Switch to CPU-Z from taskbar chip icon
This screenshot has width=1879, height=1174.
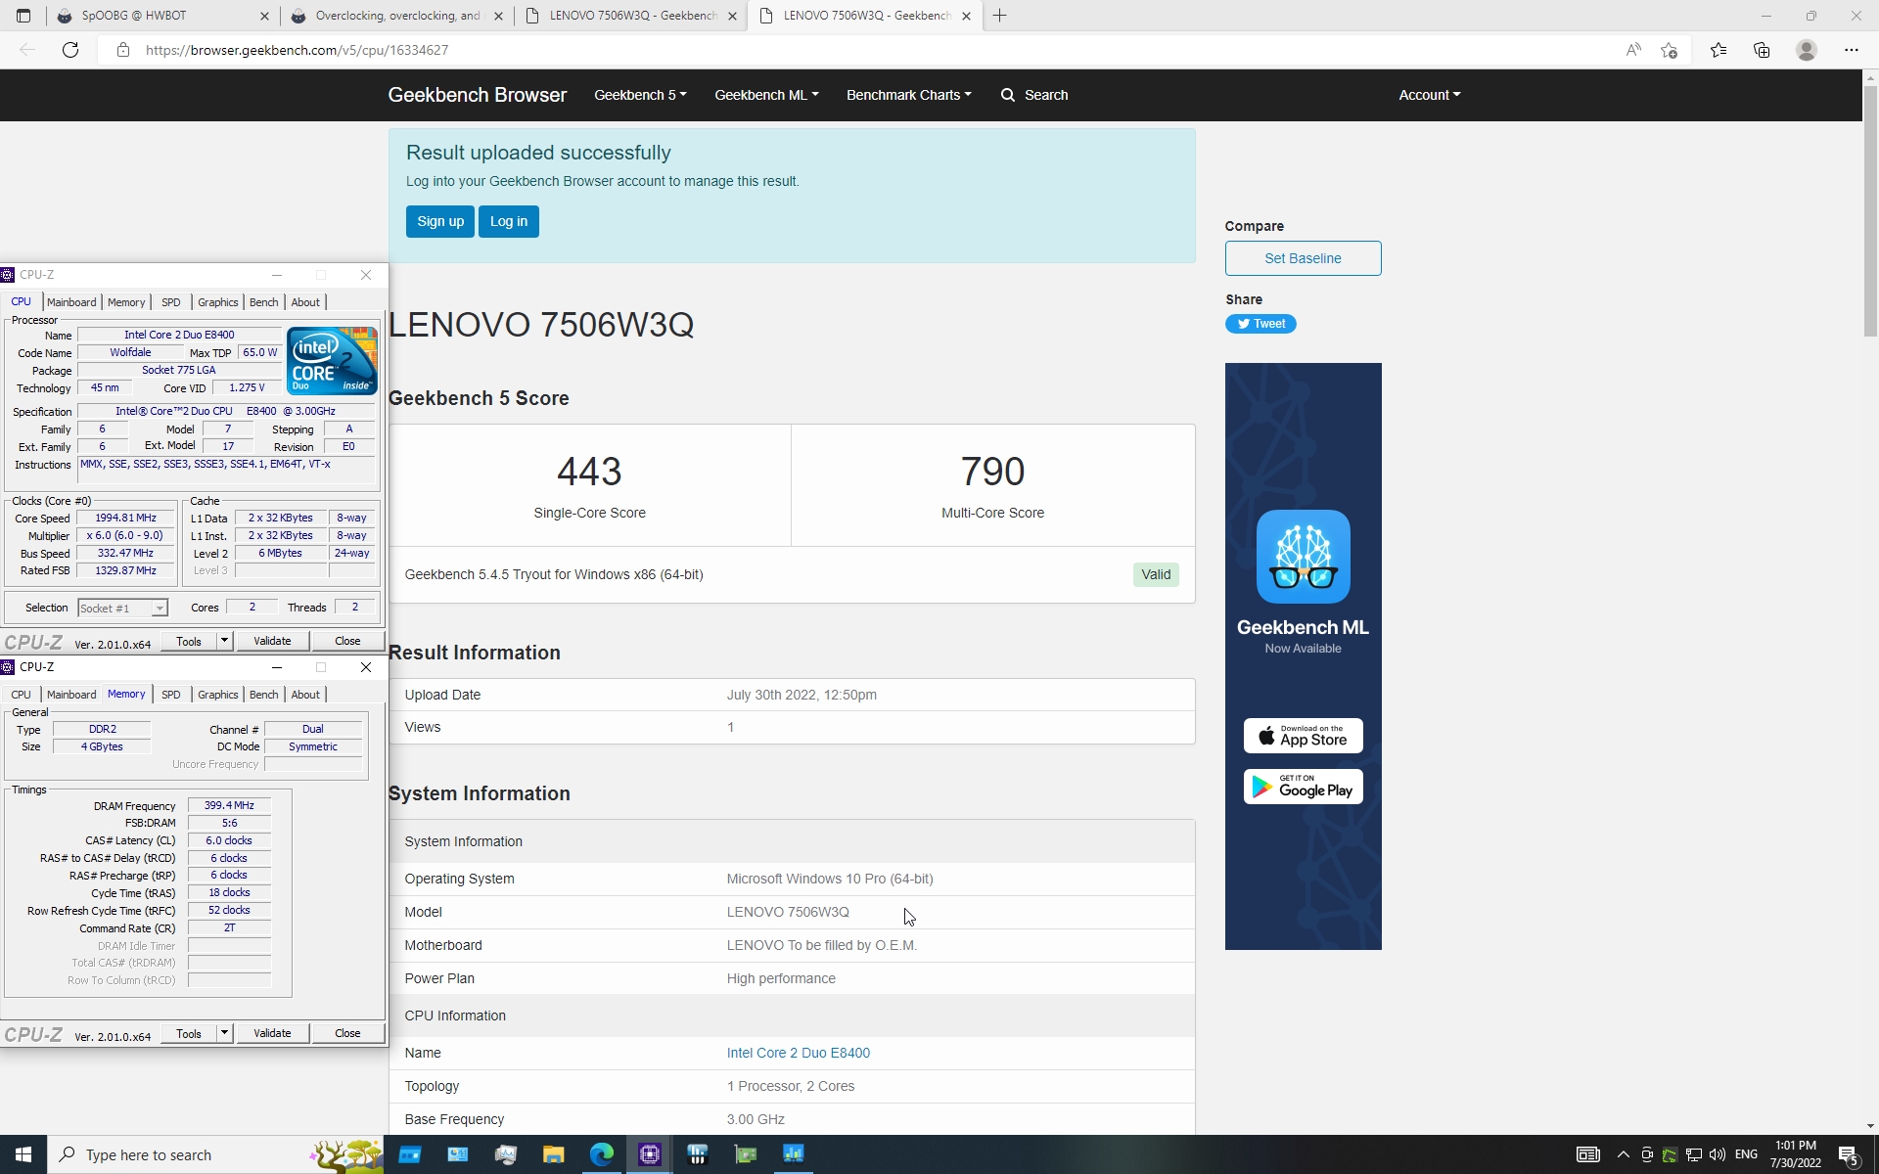(650, 1154)
